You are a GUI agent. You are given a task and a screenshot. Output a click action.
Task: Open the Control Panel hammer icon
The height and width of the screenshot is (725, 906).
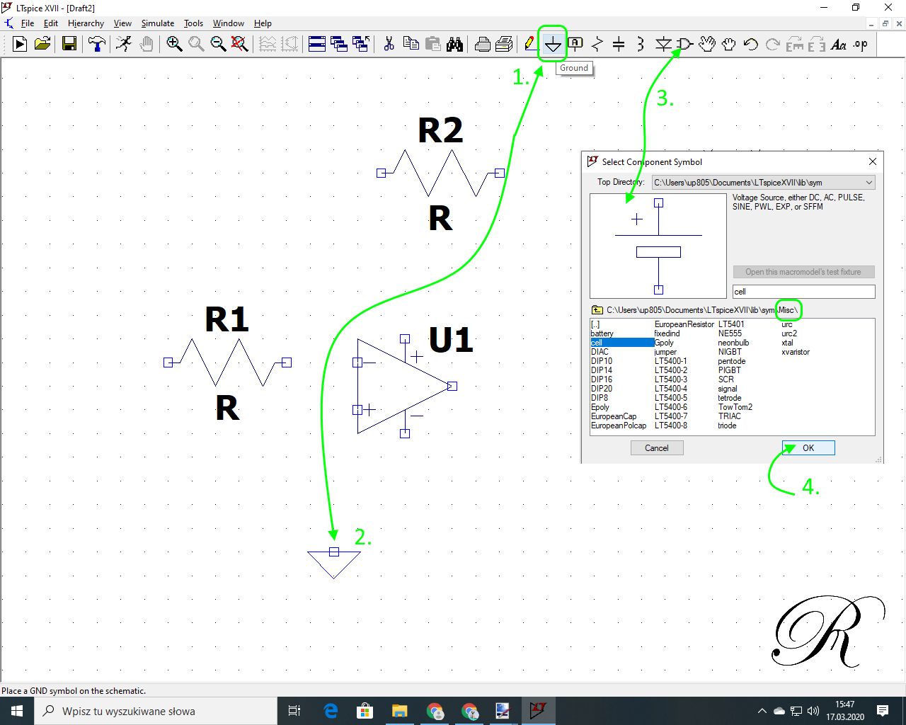click(x=97, y=44)
